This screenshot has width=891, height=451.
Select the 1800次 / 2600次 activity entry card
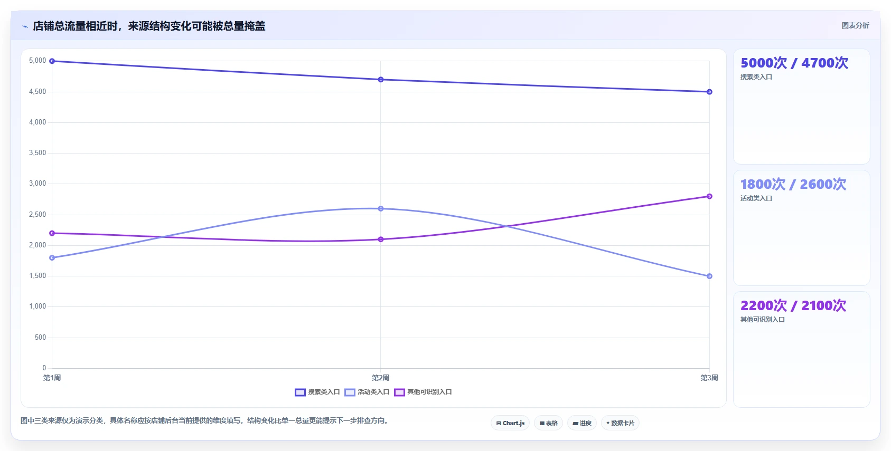[x=801, y=228]
